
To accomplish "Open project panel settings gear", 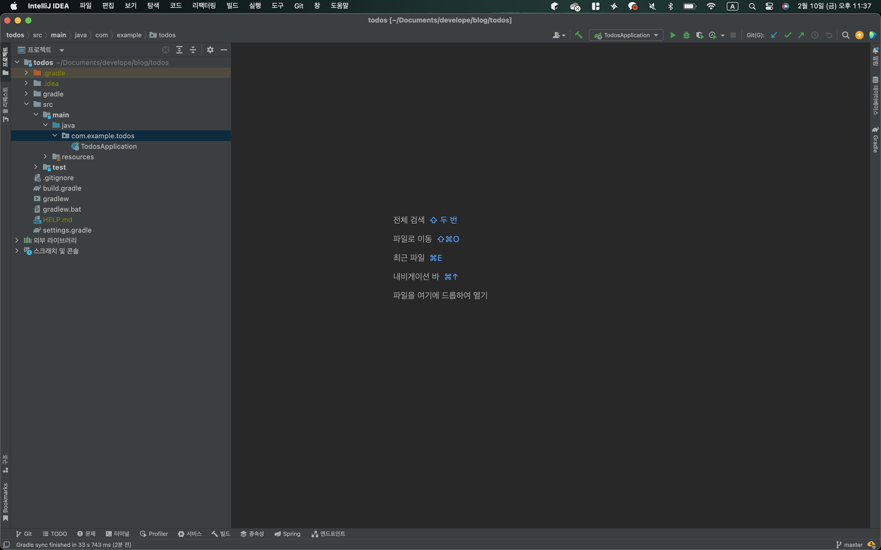I will (x=210, y=50).
